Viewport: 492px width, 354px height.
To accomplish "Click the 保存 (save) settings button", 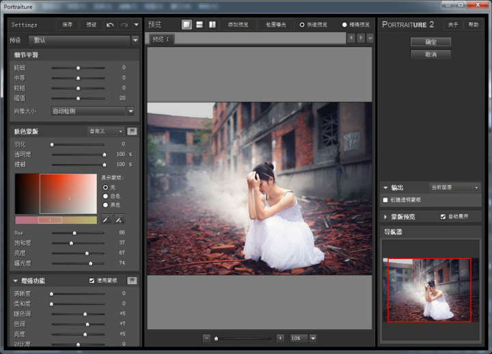I will pyautogui.click(x=67, y=25).
